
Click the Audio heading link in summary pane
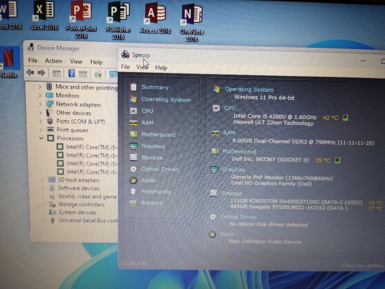click(227, 234)
